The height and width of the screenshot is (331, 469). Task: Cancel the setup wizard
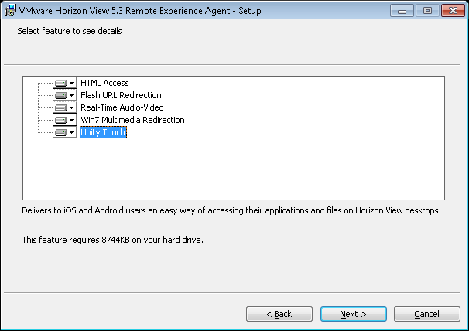(427, 314)
